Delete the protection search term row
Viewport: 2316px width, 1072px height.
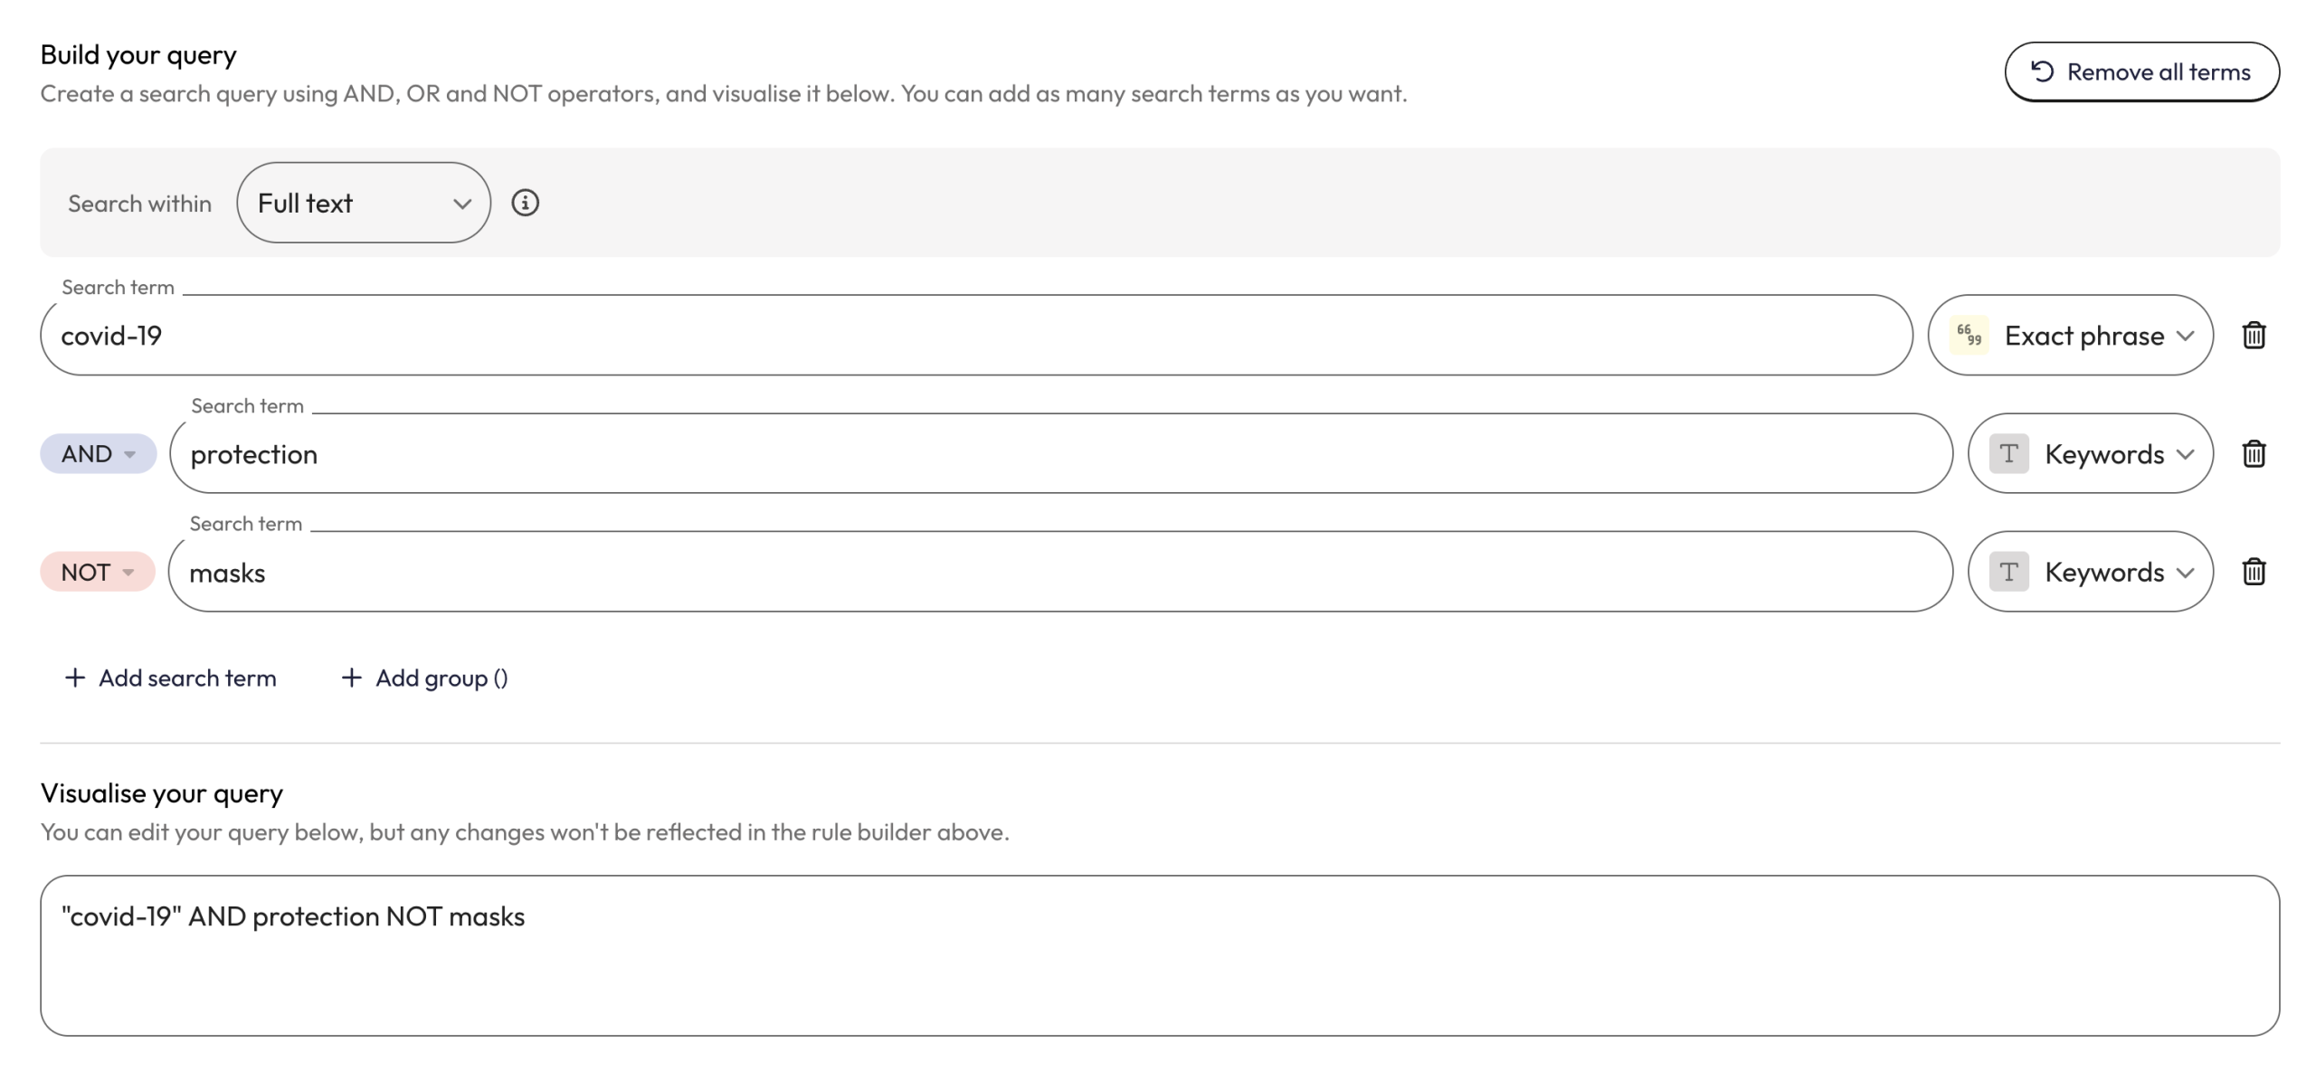click(x=2253, y=453)
